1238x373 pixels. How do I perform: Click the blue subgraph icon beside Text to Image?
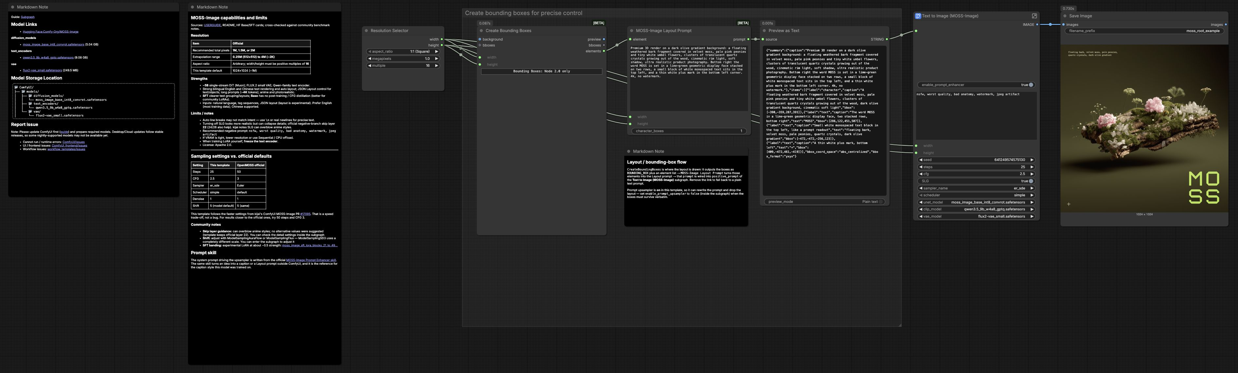pyautogui.click(x=918, y=16)
